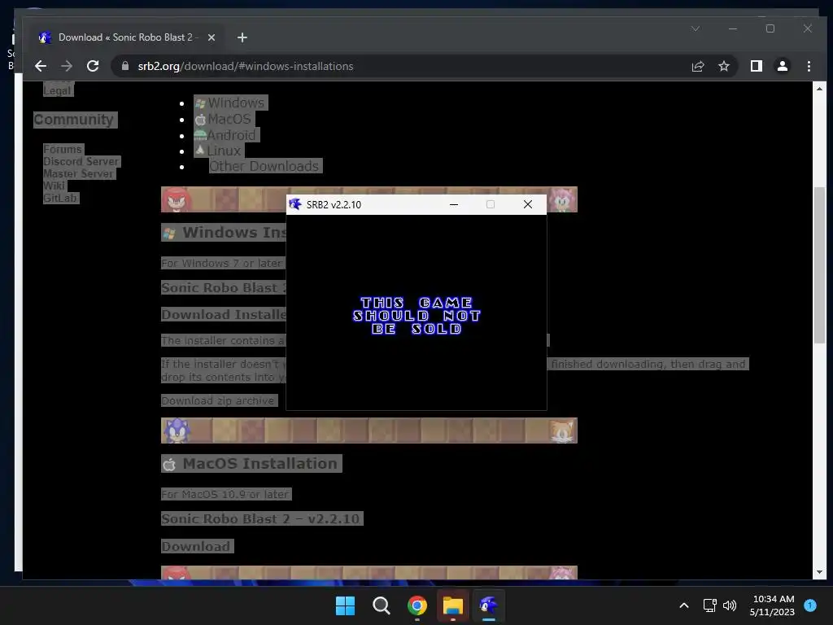Open volume control in system tray

click(x=730, y=605)
